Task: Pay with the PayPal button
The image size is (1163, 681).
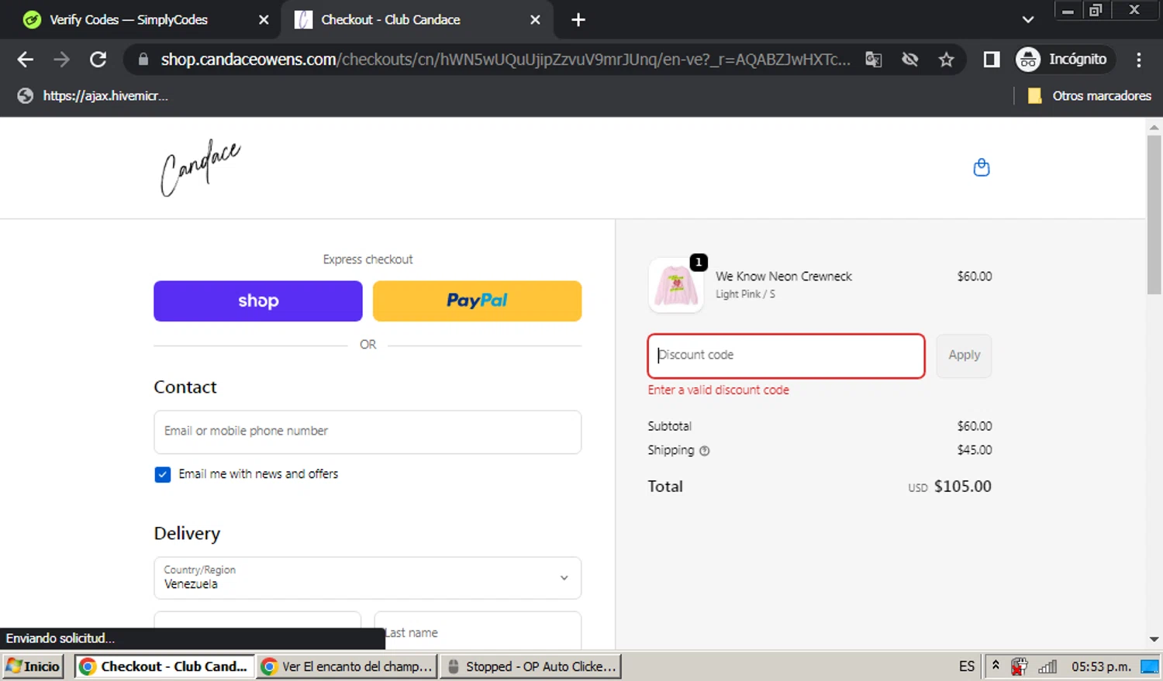Action: click(x=477, y=301)
